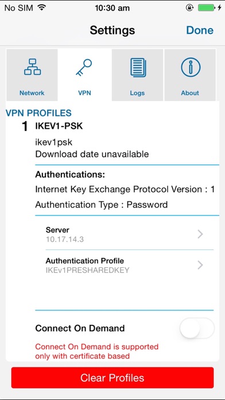225x400 pixels.
Task: Tap the About info icon
Action: point(191,67)
